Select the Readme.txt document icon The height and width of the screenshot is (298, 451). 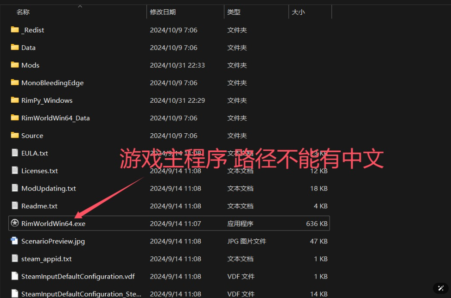pyautogui.click(x=14, y=205)
